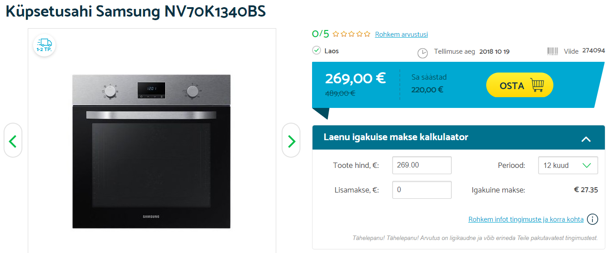Click the Lisamakse input field
Image resolution: width=608 pixels, height=253 pixels.
tap(422, 190)
